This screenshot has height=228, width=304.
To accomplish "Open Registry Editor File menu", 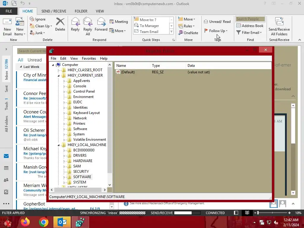I will click(53, 58).
